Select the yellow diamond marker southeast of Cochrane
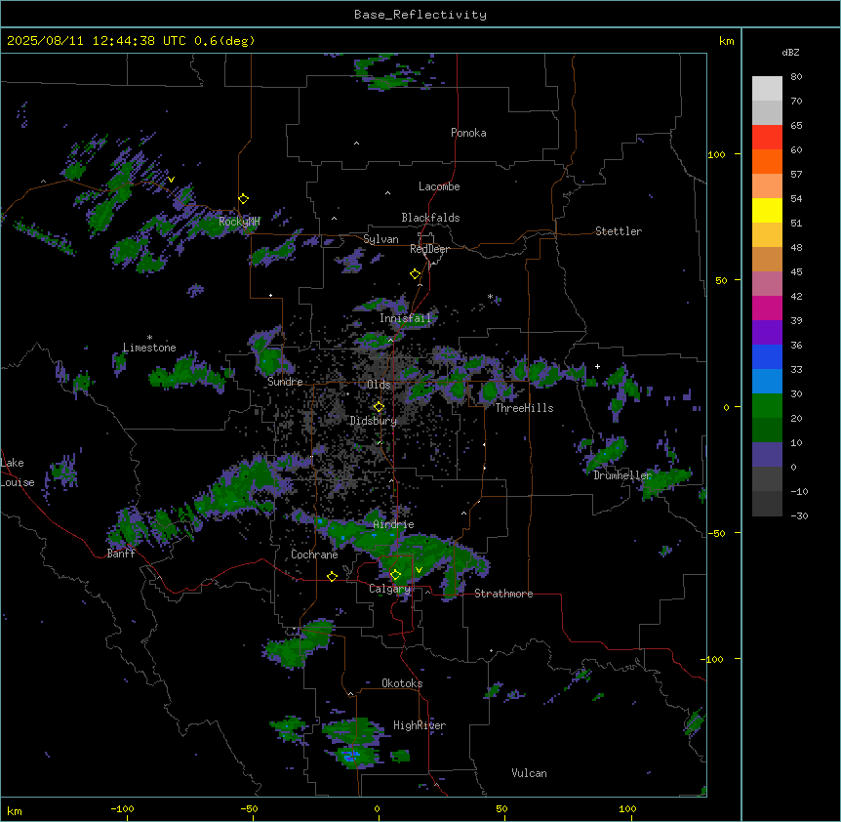This screenshot has width=841, height=822. point(332,576)
